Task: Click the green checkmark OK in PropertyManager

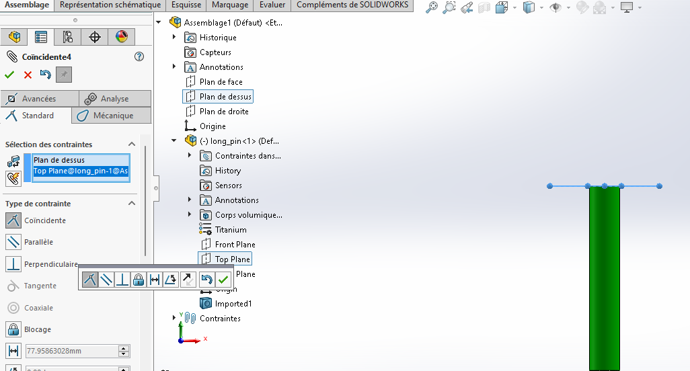Action: 9,75
